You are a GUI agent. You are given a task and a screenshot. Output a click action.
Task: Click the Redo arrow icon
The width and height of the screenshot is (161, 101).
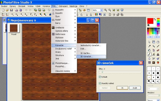click(x=30, y=10)
